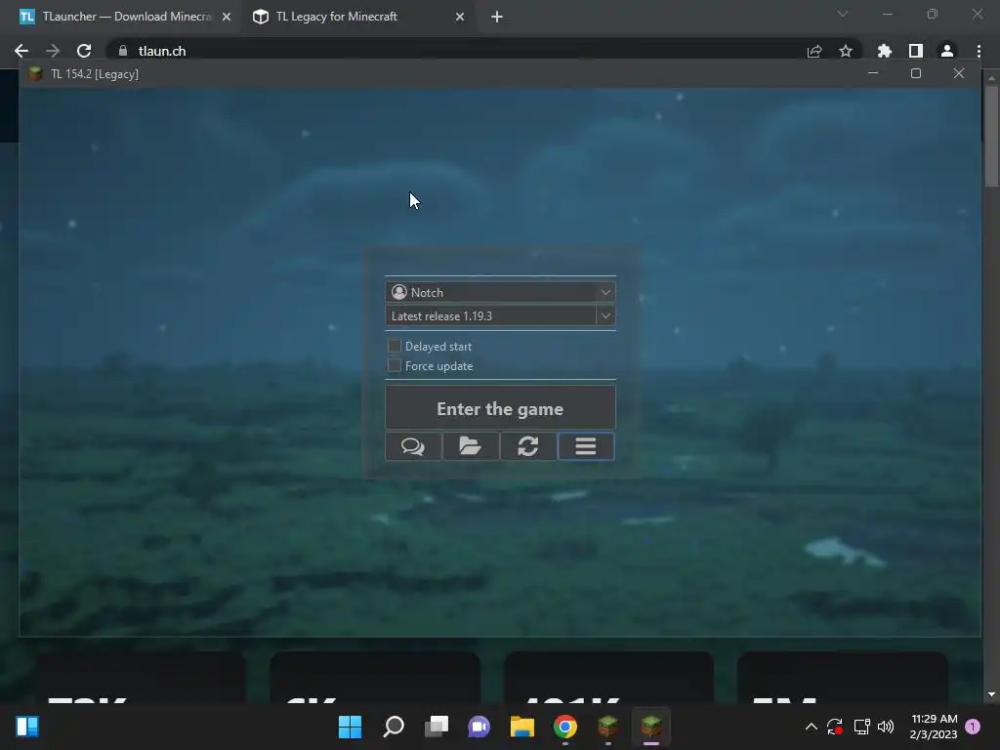Click the page scrollbar up arrow
Screen dimensions: 1000x750
pos(991,78)
